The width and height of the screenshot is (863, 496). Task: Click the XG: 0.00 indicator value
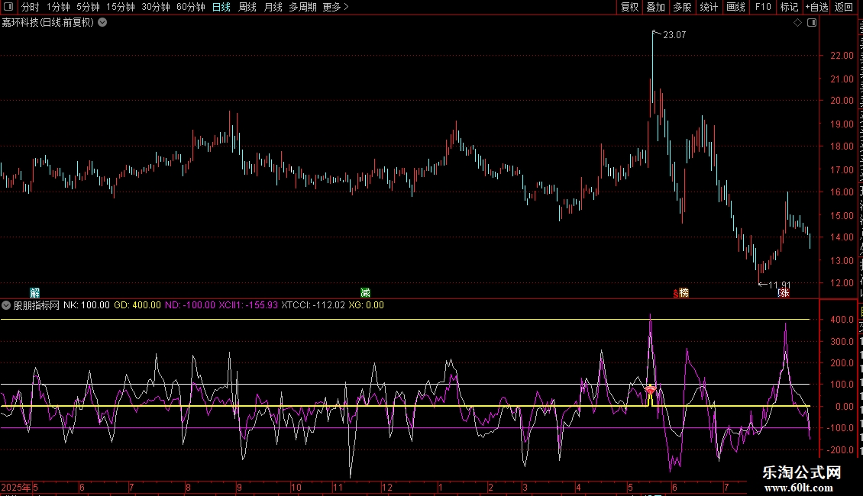[366, 305]
